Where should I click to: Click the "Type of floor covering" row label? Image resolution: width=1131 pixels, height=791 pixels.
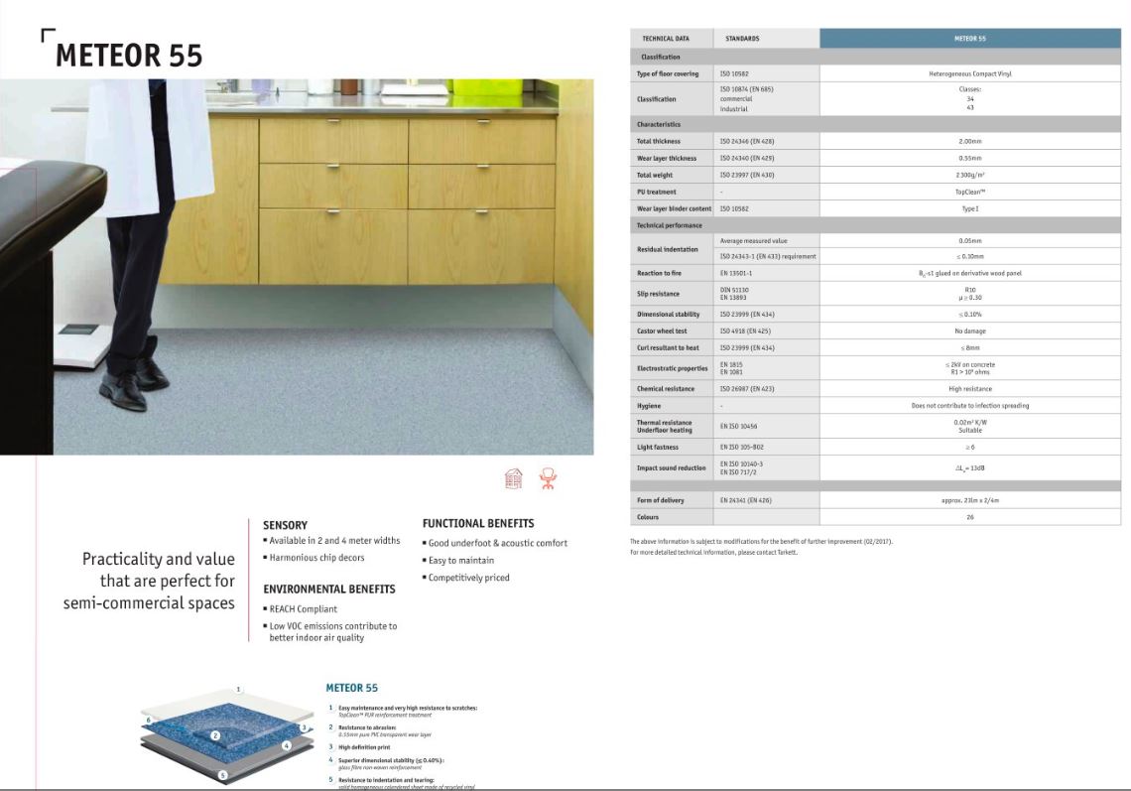coord(668,73)
